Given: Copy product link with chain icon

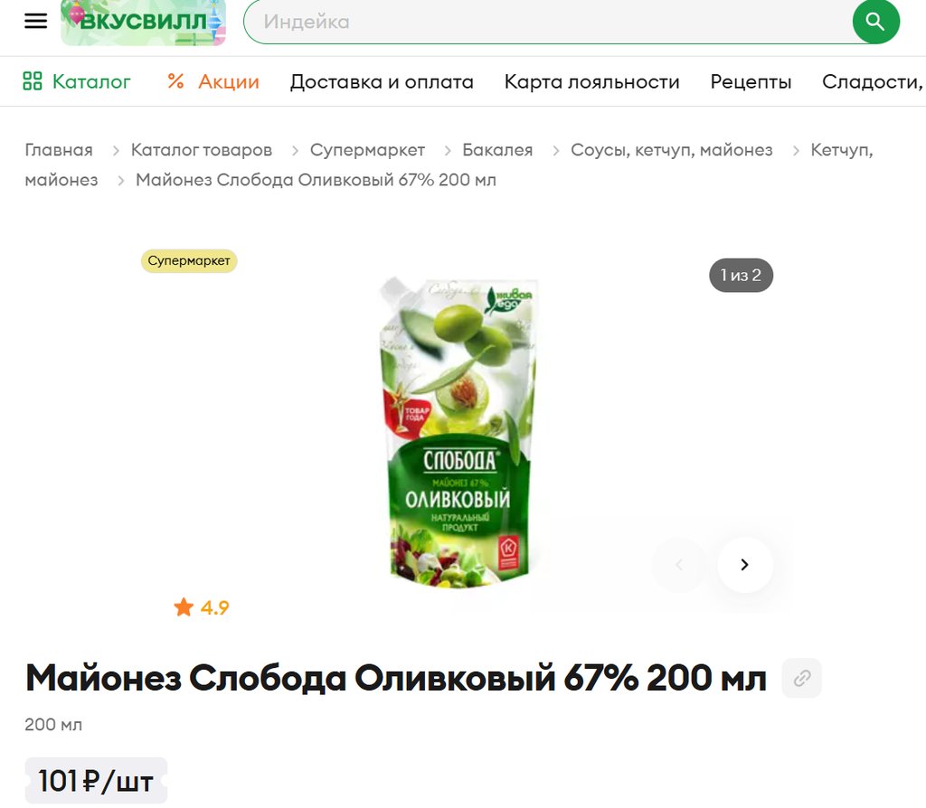Looking at the screenshot, I should coord(801,678).
